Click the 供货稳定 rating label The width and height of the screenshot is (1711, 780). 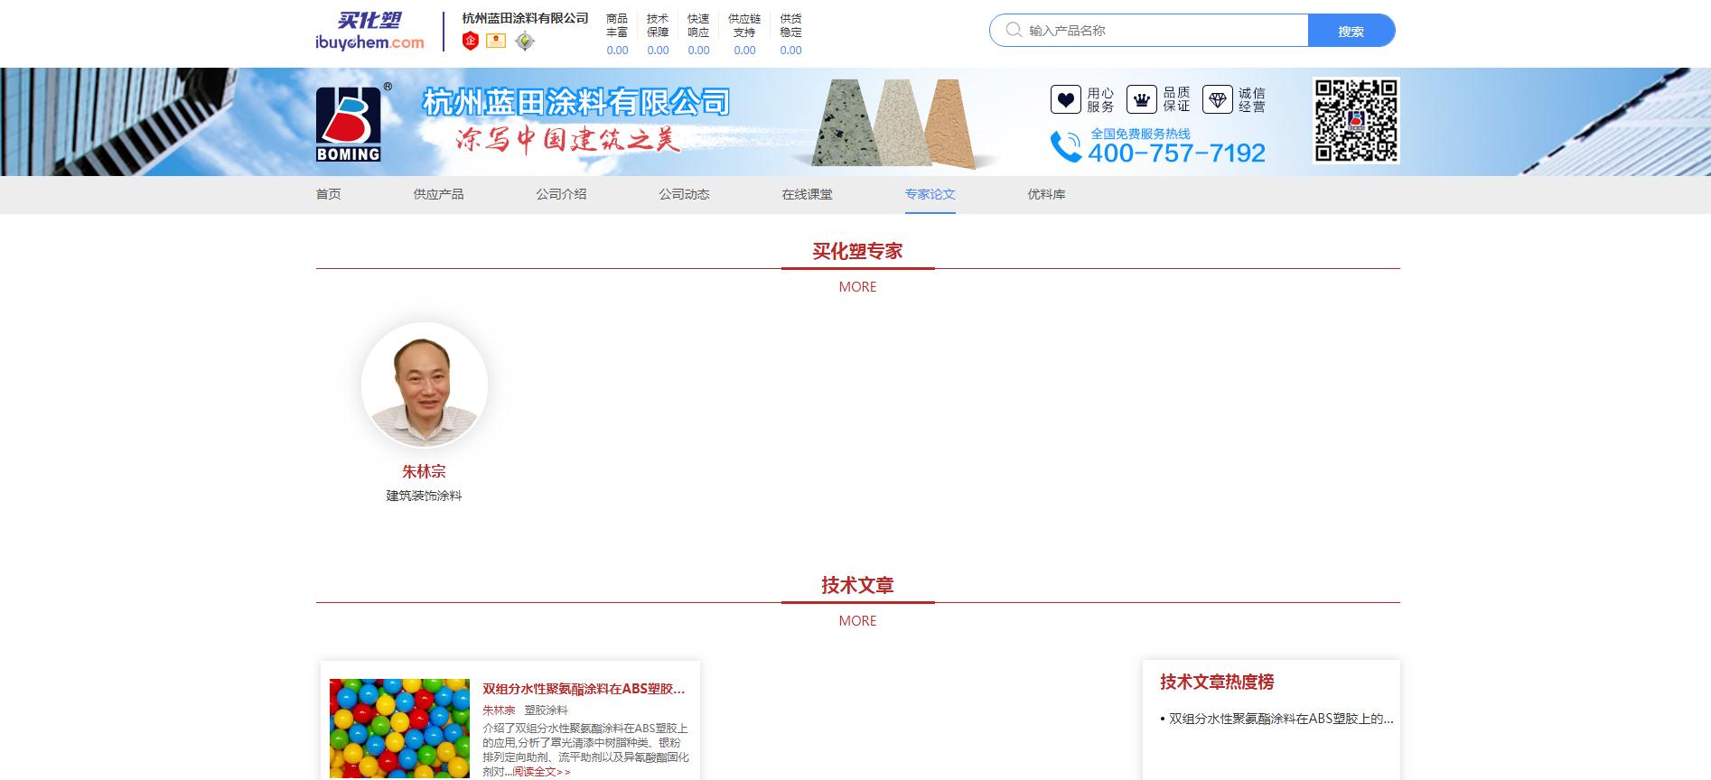click(790, 25)
